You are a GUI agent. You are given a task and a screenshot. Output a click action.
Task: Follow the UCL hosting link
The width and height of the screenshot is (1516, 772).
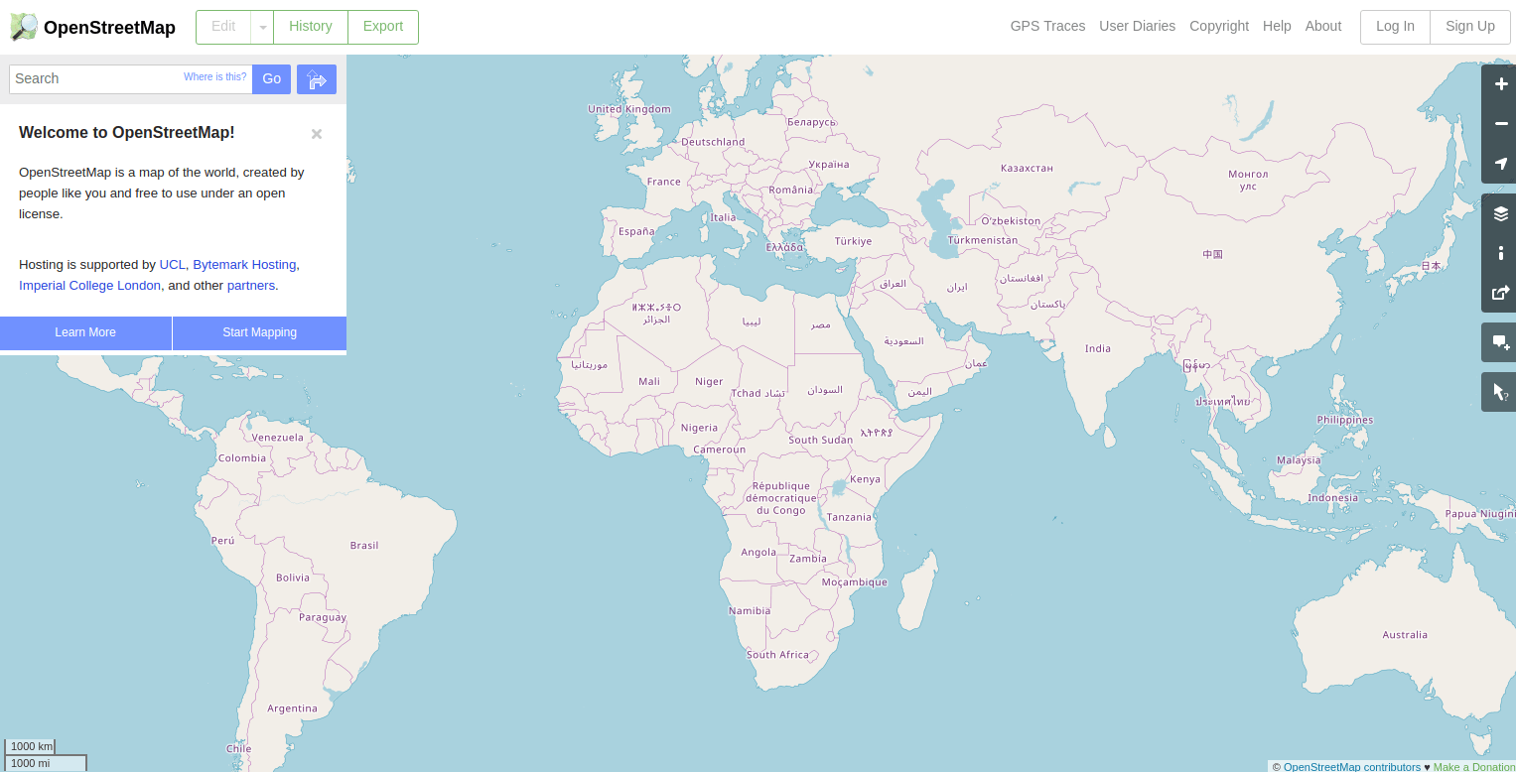(172, 265)
